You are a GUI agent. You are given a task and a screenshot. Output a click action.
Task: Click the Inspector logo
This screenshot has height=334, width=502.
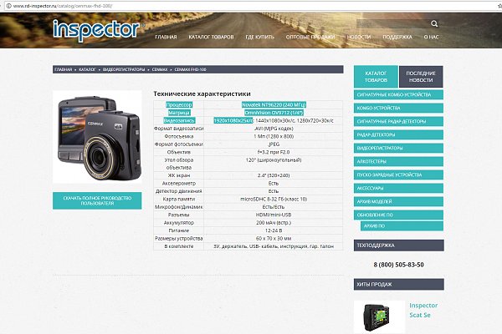click(95, 30)
